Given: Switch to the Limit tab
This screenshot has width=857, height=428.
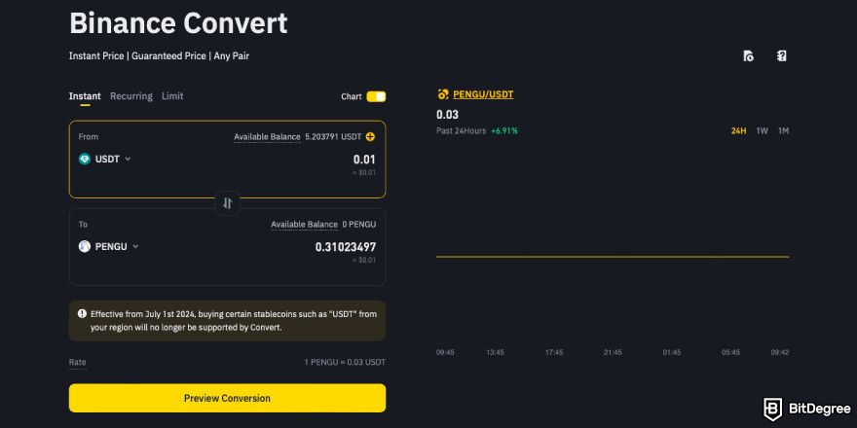Looking at the screenshot, I should tap(172, 96).
